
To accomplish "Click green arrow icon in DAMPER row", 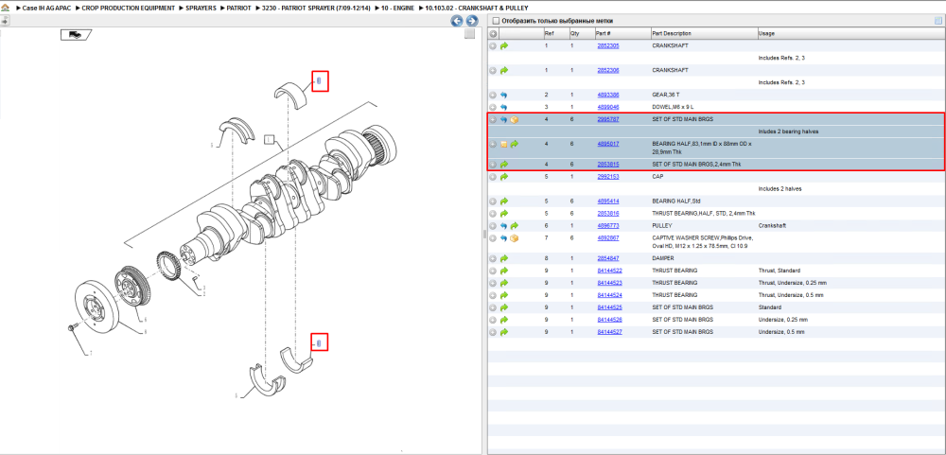I will pyautogui.click(x=504, y=258).
